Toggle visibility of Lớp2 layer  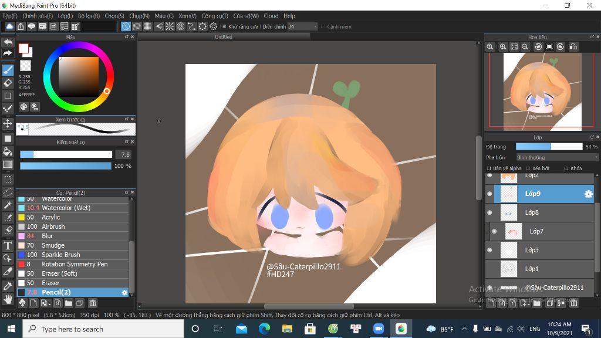[489, 175]
